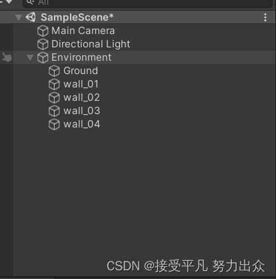
Task: Click the Main Camera cube icon
Action: (x=43, y=31)
